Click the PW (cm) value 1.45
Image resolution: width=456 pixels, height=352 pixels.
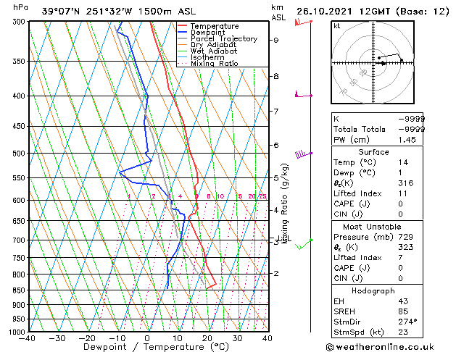click(407, 140)
